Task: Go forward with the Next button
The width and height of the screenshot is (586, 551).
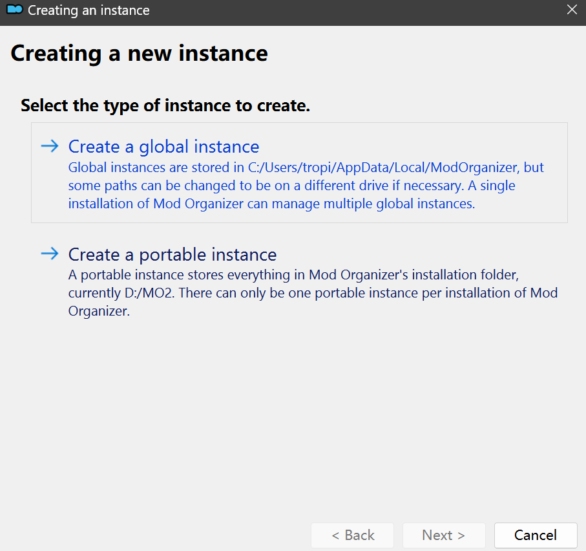Action: pyautogui.click(x=443, y=535)
